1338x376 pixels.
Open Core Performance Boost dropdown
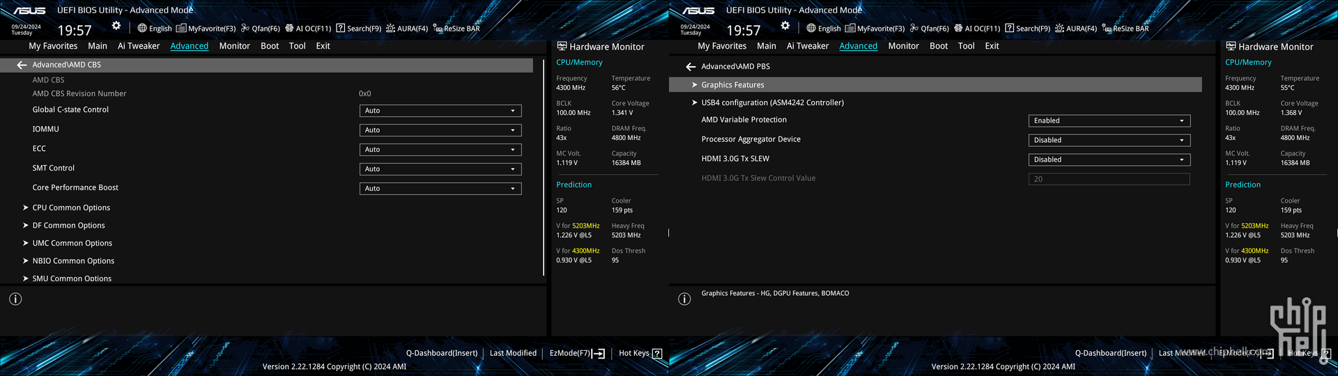[440, 189]
